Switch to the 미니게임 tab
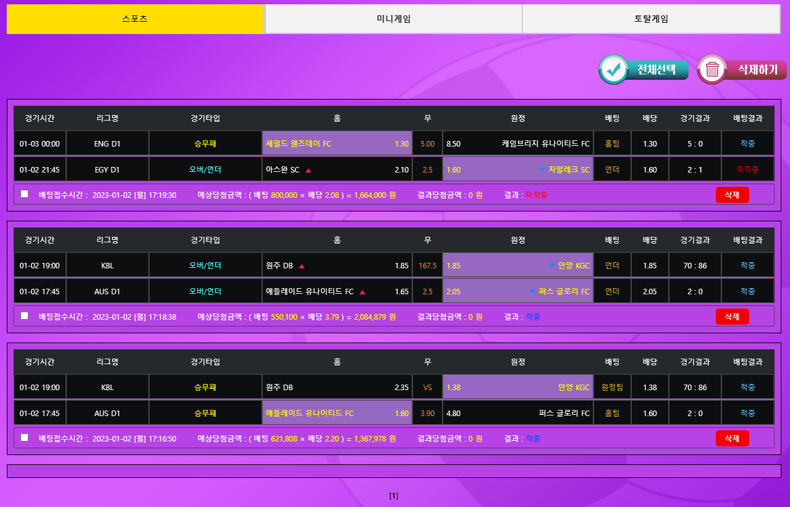This screenshot has width=790, height=507. (393, 19)
